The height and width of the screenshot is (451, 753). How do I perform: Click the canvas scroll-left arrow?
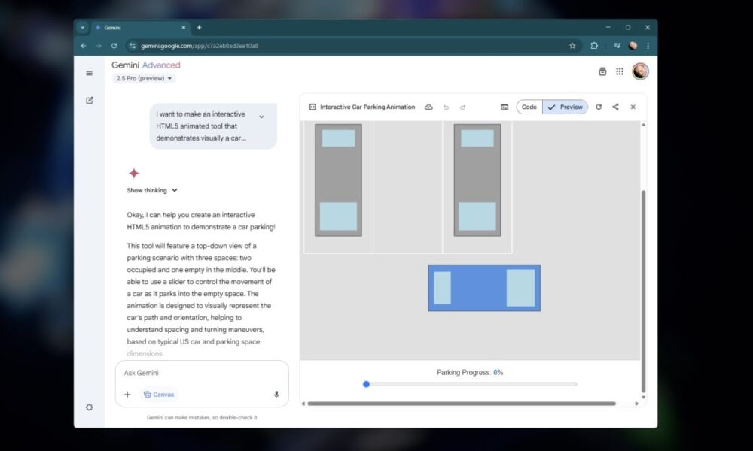click(x=303, y=404)
